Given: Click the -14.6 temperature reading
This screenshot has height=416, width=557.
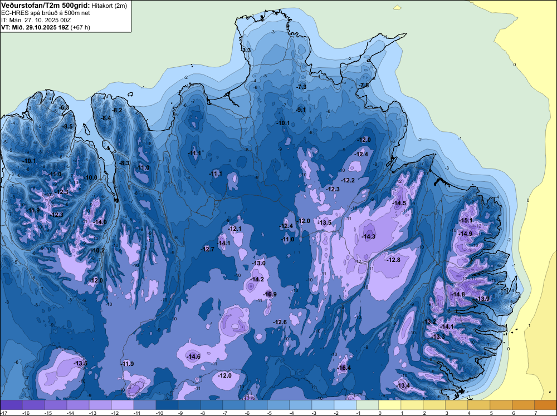Looking at the screenshot, I should [193, 356].
